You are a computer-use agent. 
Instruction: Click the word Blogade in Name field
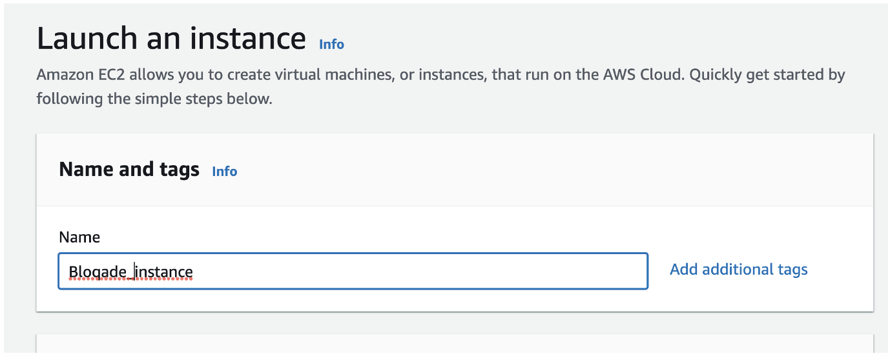point(98,272)
